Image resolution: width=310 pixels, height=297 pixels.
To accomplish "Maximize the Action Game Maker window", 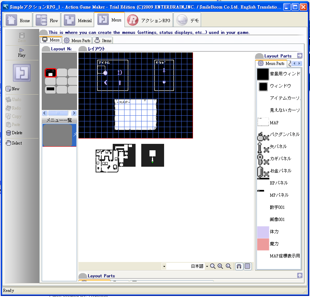I will pos(295,7).
